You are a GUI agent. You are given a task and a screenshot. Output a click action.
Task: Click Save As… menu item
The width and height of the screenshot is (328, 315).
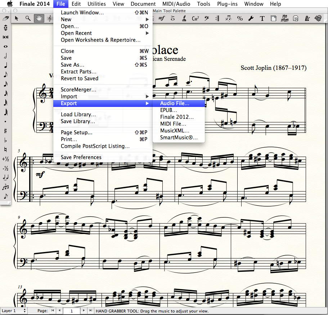click(103, 65)
